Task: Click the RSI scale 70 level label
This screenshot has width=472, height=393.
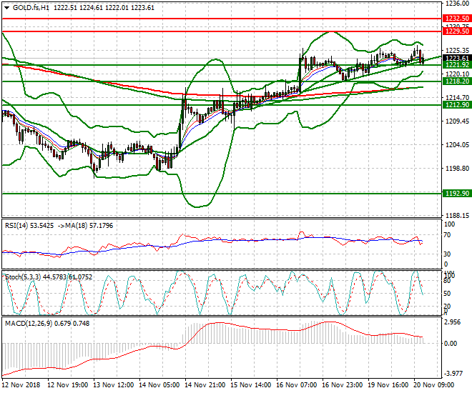Action: pyautogui.click(x=447, y=235)
